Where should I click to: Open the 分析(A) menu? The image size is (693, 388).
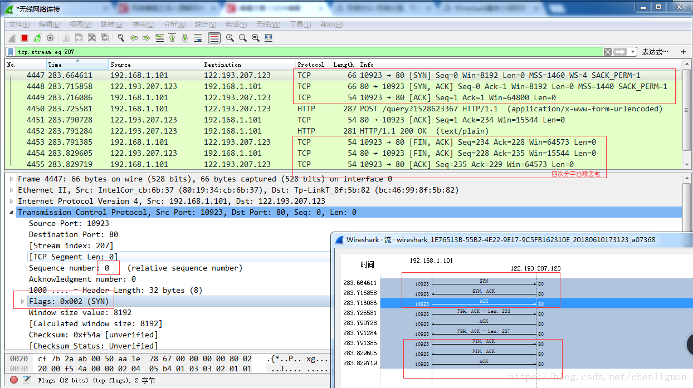[174, 24]
